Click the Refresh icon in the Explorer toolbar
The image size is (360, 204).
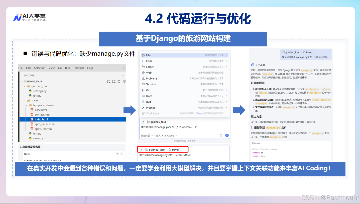point(119,81)
